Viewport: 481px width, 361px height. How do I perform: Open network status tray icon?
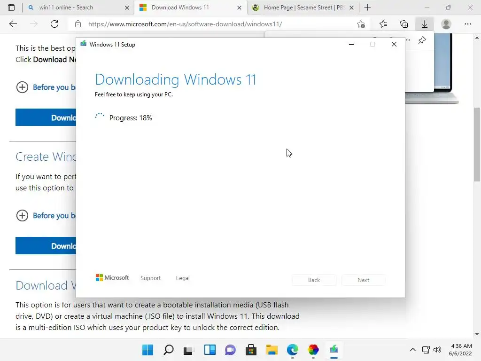coord(426,350)
